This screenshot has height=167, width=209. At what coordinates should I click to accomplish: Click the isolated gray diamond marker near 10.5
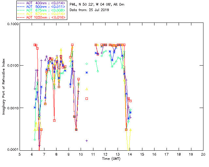[x=87, y=64]
